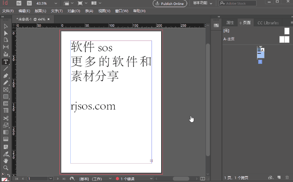Image resolution: width=293 pixels, height=182 pixels.
Task: Close the 未命名-1 document tab
Action: click(49, 19)
